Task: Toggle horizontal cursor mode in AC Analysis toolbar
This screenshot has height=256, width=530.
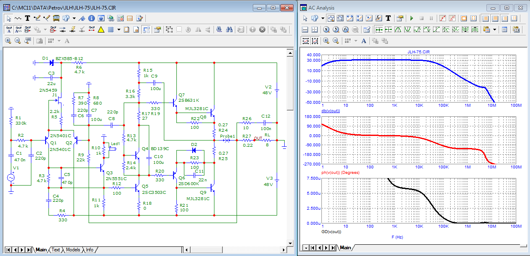Action: 305,30
